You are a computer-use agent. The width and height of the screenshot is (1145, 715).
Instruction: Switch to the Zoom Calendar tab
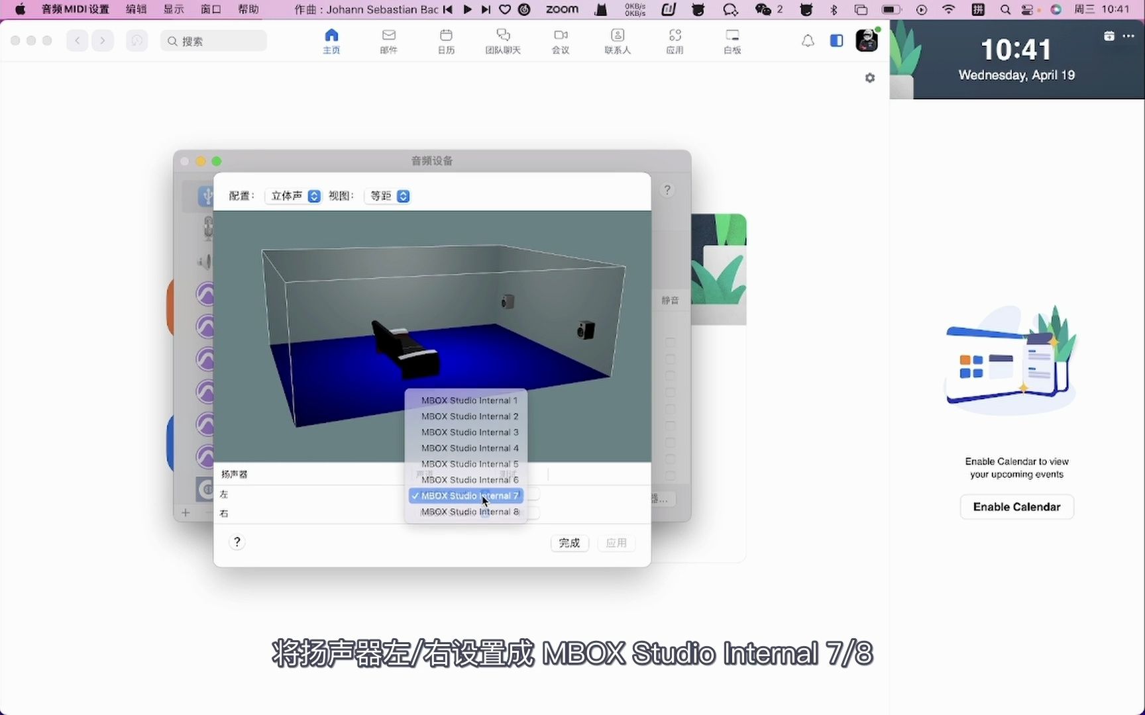(446, 41)
